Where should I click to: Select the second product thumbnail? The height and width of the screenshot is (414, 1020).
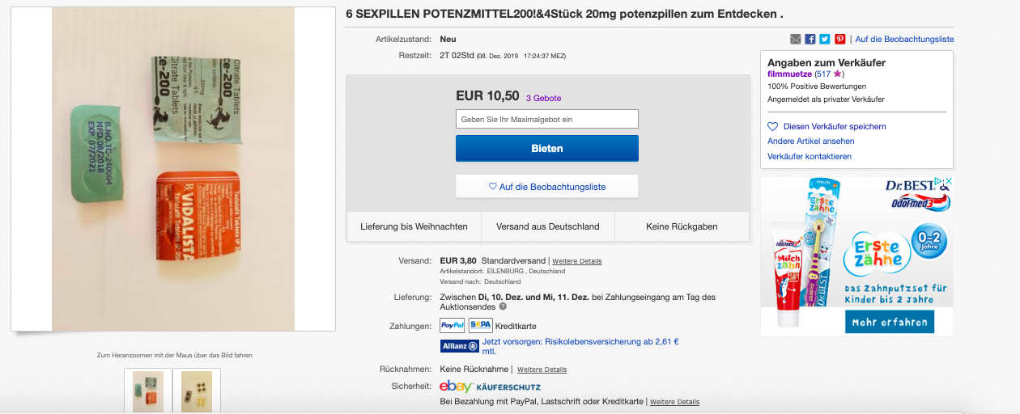tap(196, 391)
